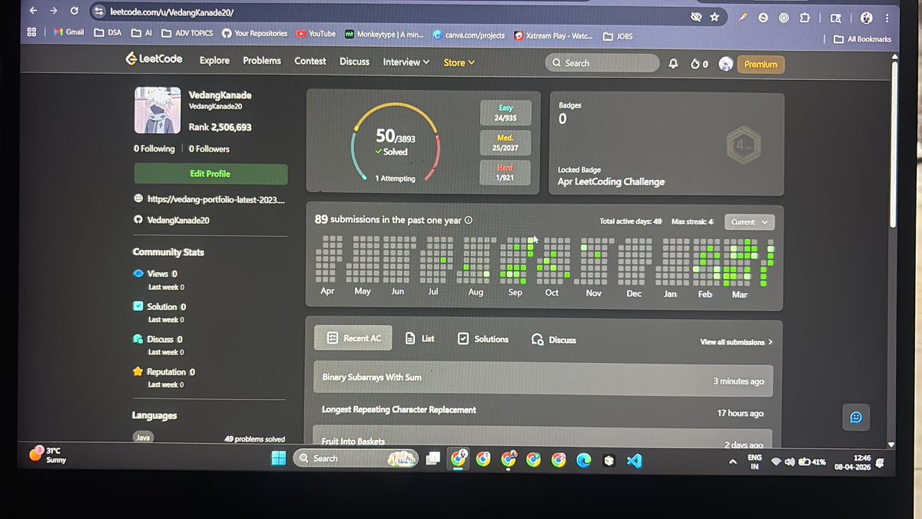Screen dimensions: 922x519
Task: Switch to the Solutions tab
Action: [x=483, y=339]
